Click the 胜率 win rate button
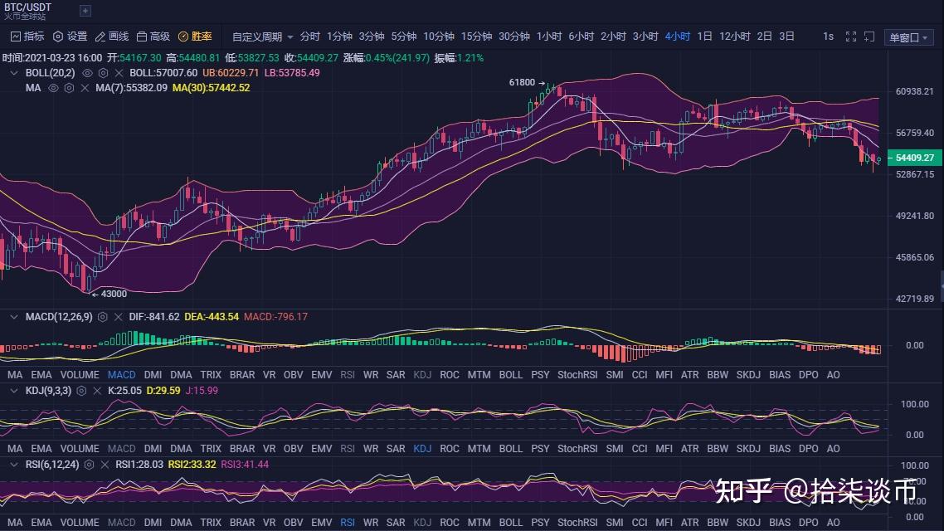This screenshot has height=531, width=944. pos(195,37)
